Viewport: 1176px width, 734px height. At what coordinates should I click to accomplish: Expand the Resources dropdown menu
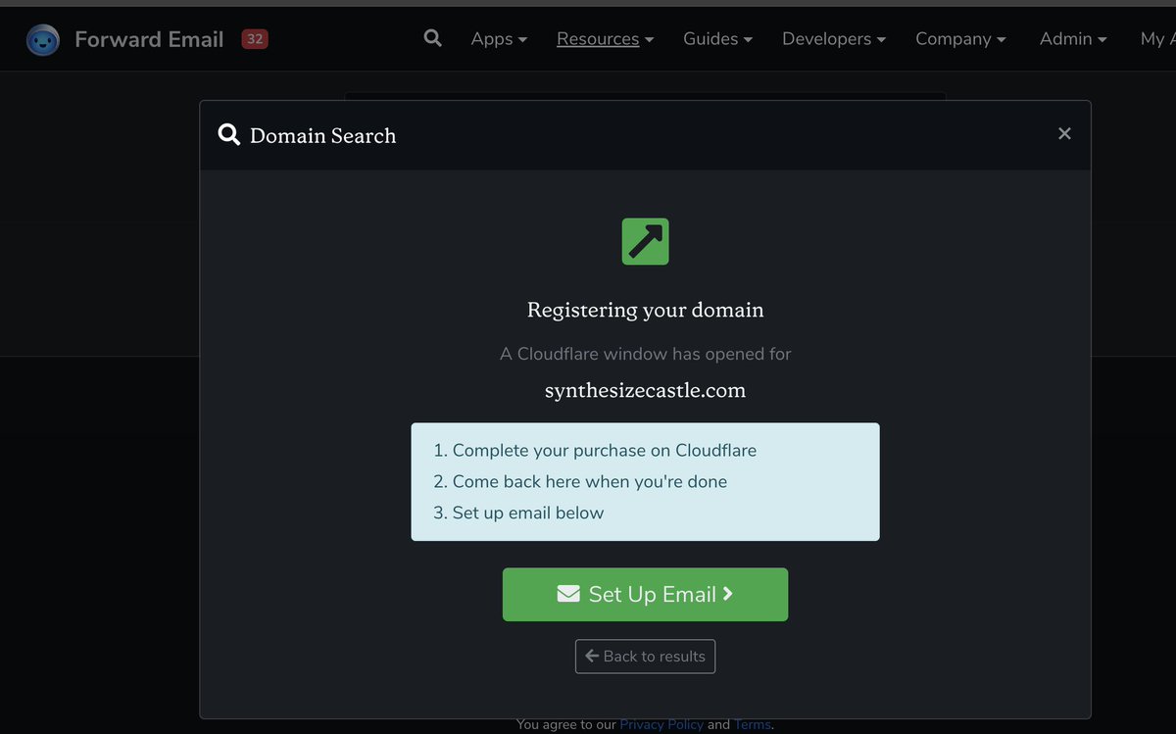(x=605, y=39)
